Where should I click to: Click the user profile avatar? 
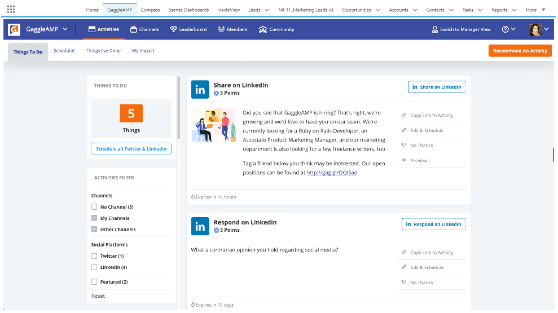pyautogui.click(x=535, y=29)
